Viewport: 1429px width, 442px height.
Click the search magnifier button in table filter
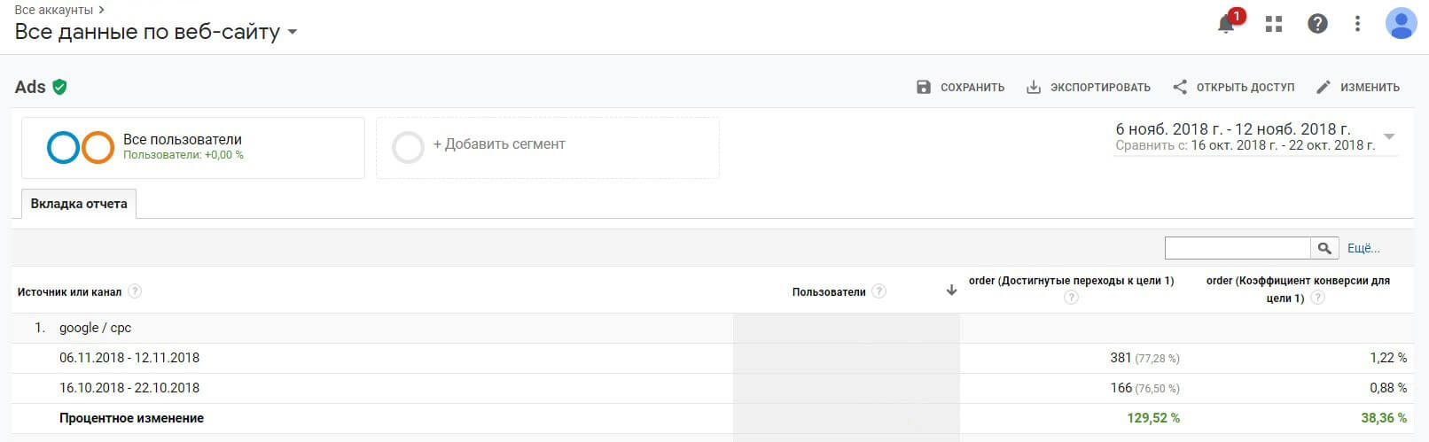click(x=1324, y=248)
